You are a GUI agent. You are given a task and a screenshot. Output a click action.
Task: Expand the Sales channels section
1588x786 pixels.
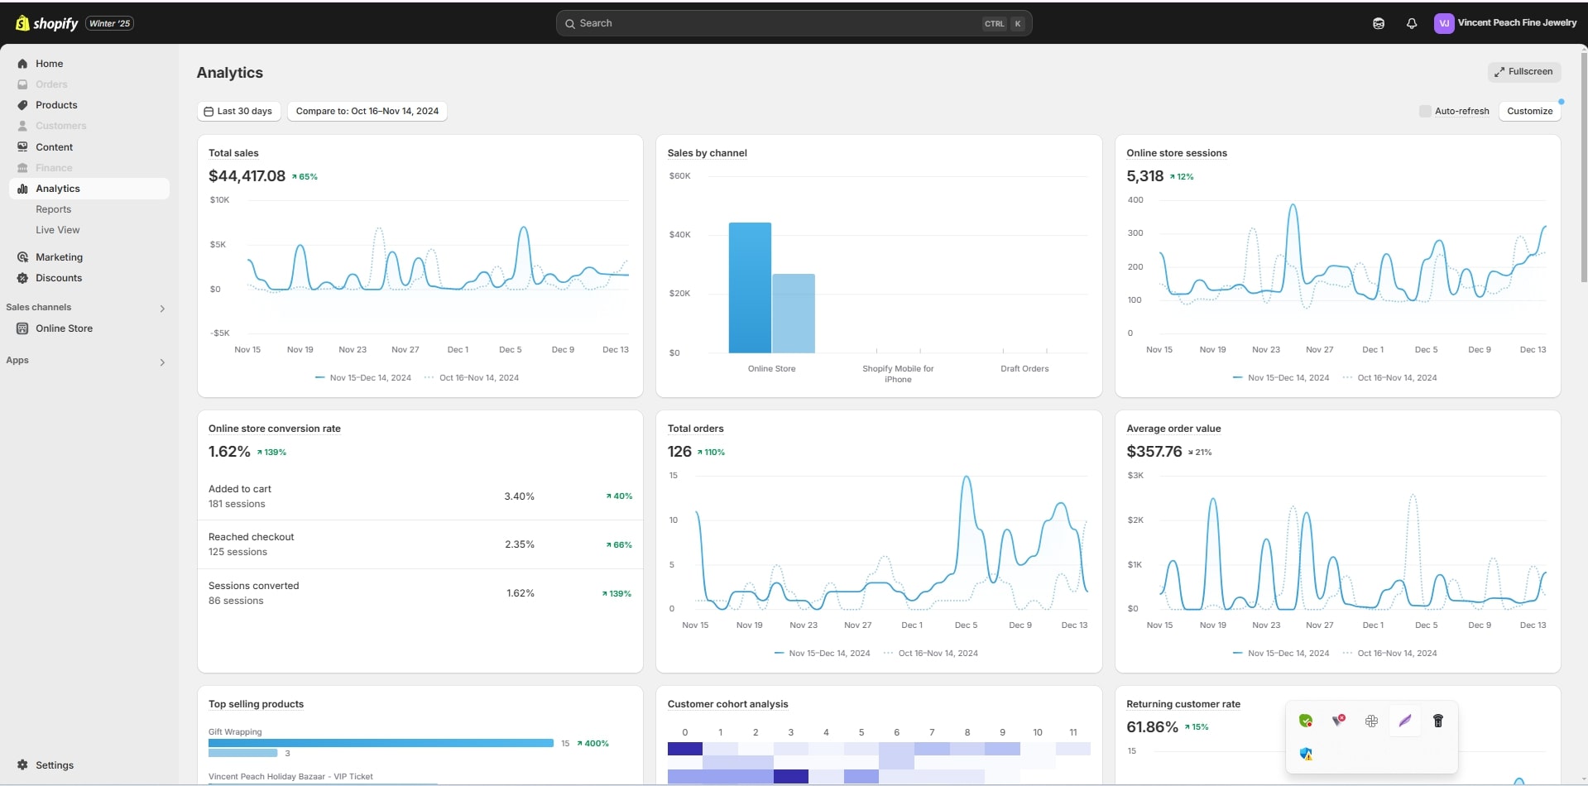162,309
